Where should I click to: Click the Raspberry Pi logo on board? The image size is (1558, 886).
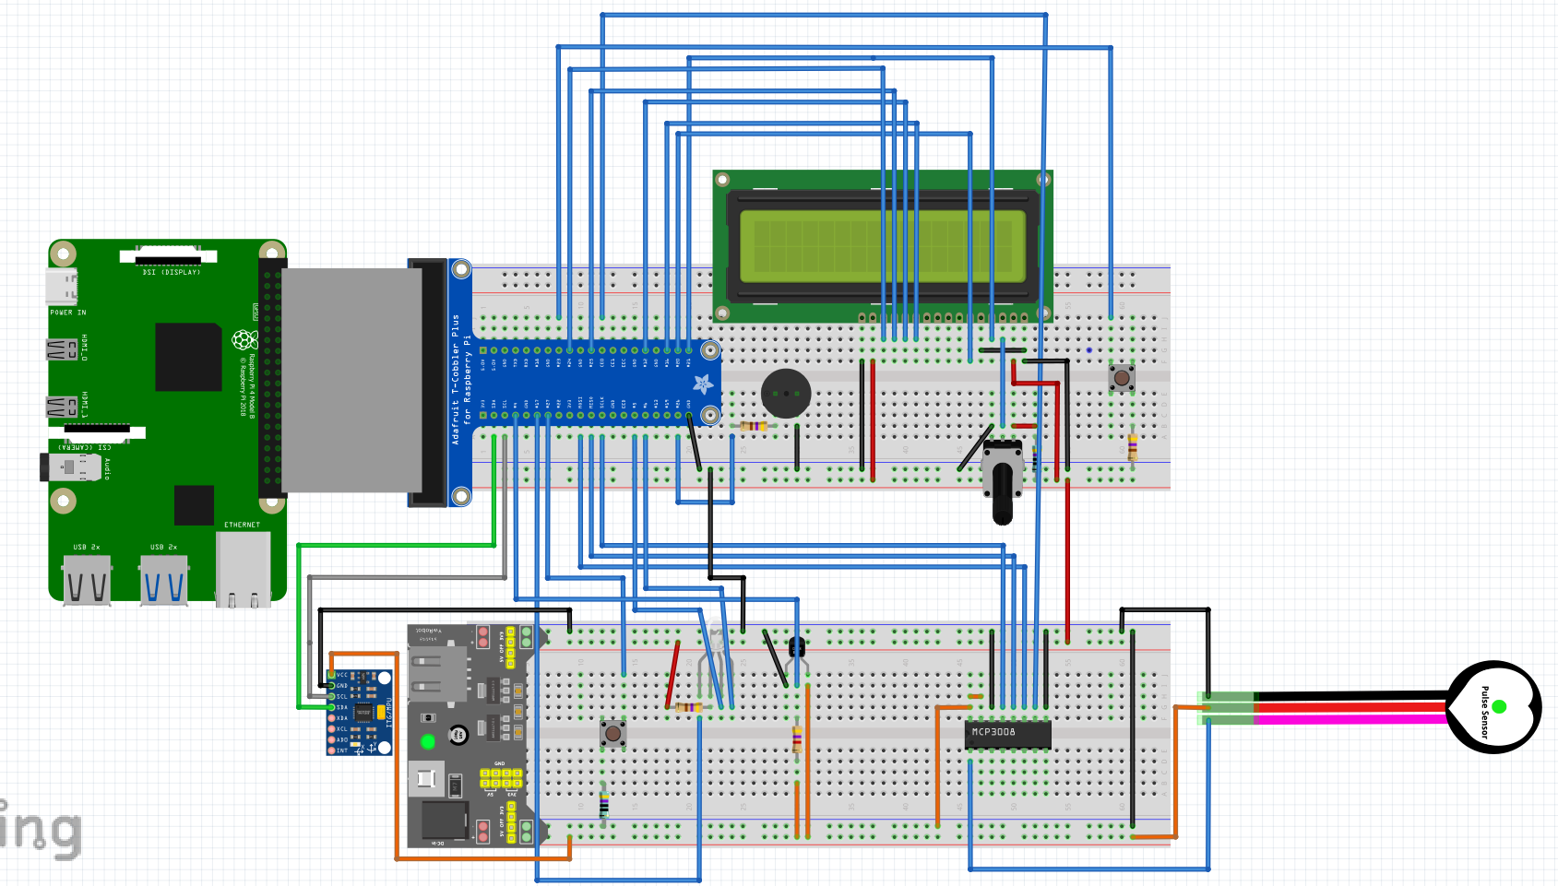[244, 339]
